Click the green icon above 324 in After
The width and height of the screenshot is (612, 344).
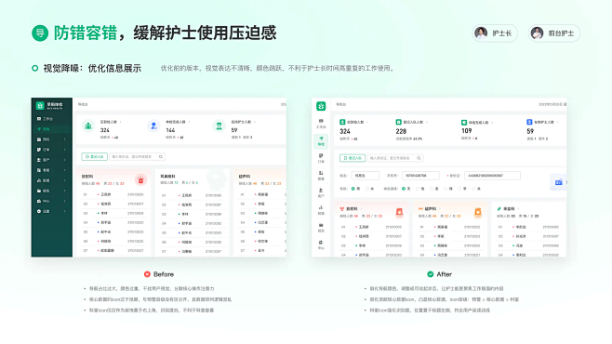point(342,122)
